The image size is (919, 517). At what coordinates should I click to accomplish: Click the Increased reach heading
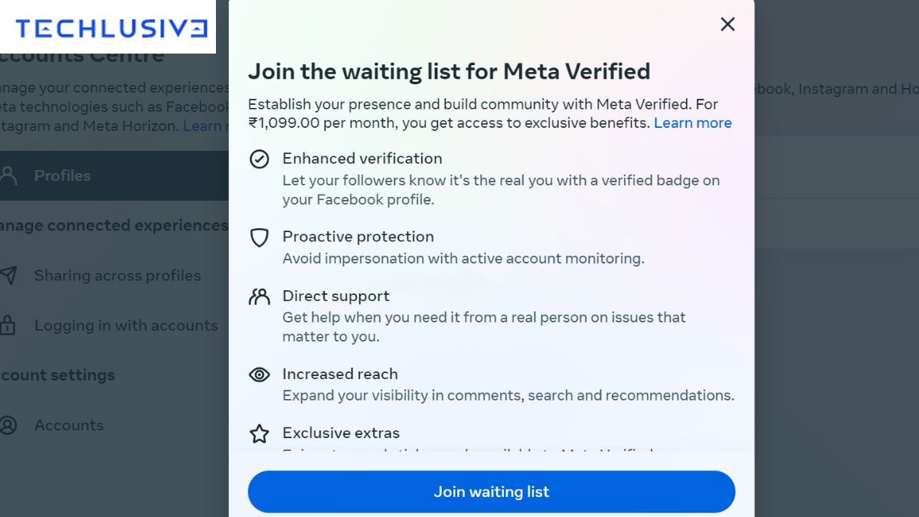(340, 374)
